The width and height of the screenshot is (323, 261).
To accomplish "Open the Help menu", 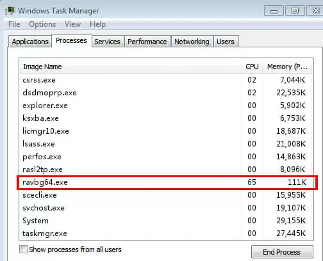I will point(97,24).
